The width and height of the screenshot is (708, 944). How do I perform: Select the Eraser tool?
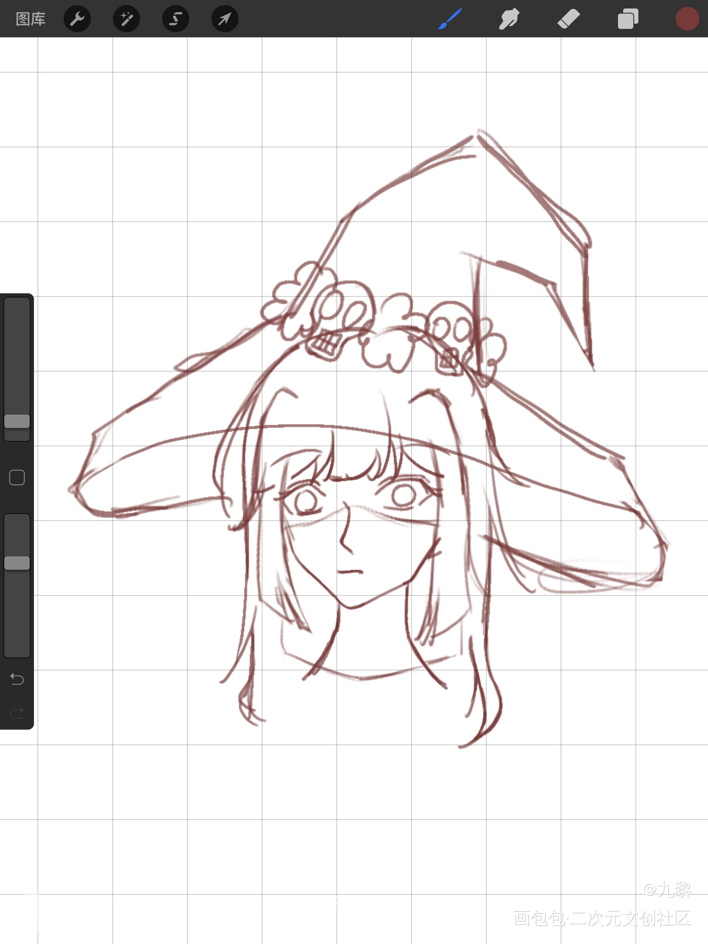point(568,19)
